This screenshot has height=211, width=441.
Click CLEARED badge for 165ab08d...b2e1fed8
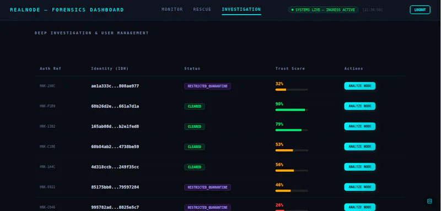point(195,127)
